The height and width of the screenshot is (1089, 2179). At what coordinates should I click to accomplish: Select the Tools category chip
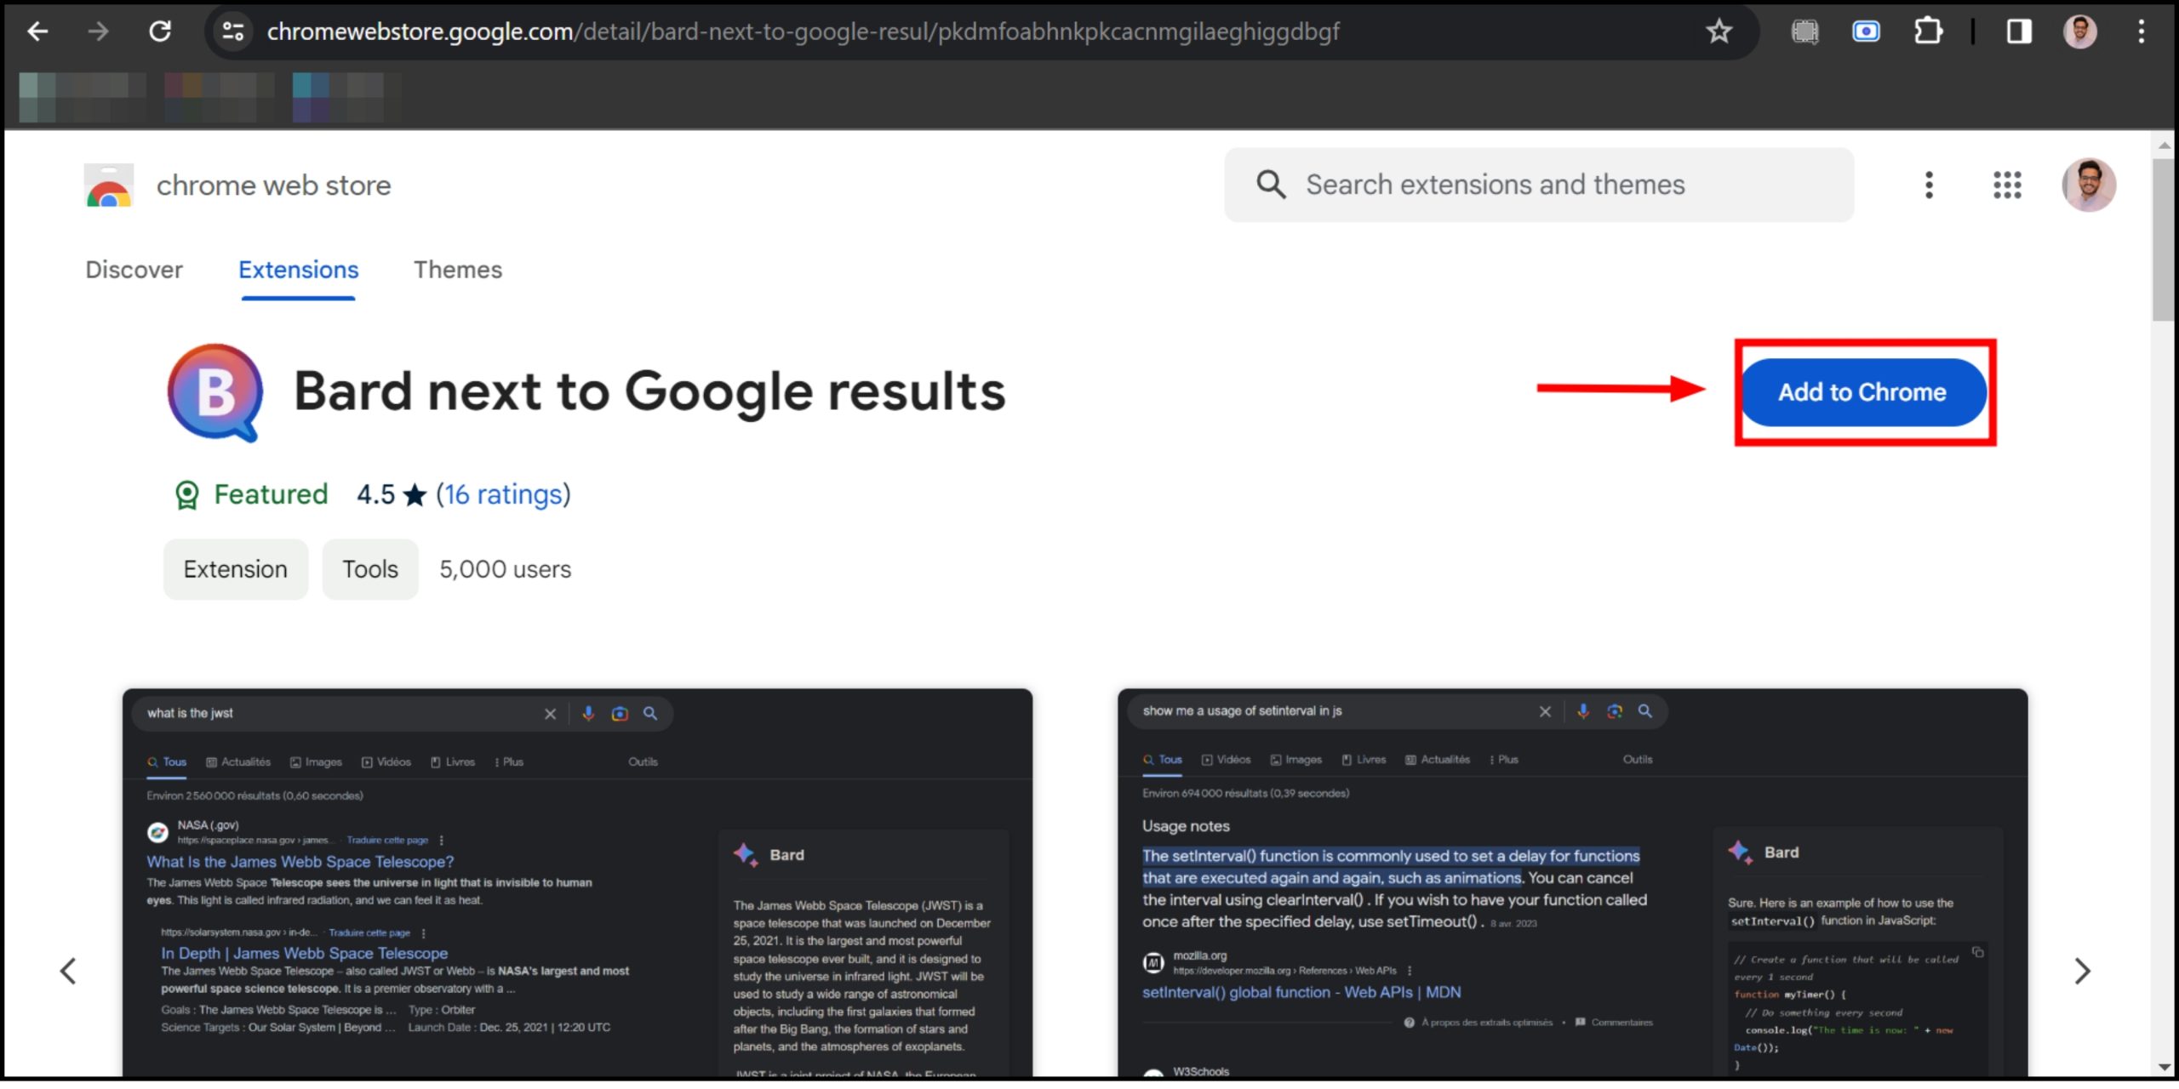tap(369, 568)
